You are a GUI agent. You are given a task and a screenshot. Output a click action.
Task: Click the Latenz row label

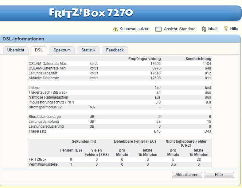tap(34, 88)
